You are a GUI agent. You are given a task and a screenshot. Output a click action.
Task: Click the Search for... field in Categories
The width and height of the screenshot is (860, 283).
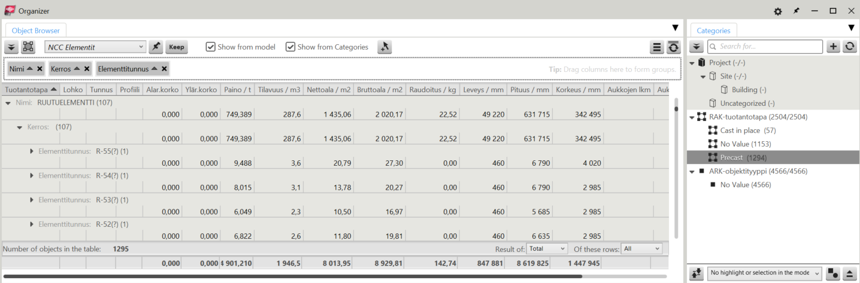(x=765, y=47)
